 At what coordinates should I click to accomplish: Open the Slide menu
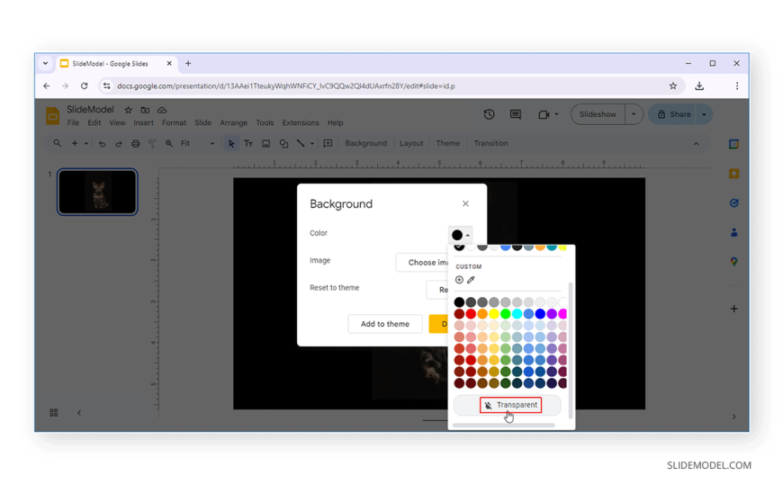point(202,122)
